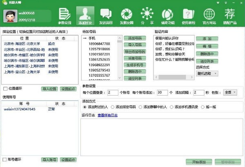Click the skin shirt icon in title bar
245x167 pixels.
tap(218, 3)
